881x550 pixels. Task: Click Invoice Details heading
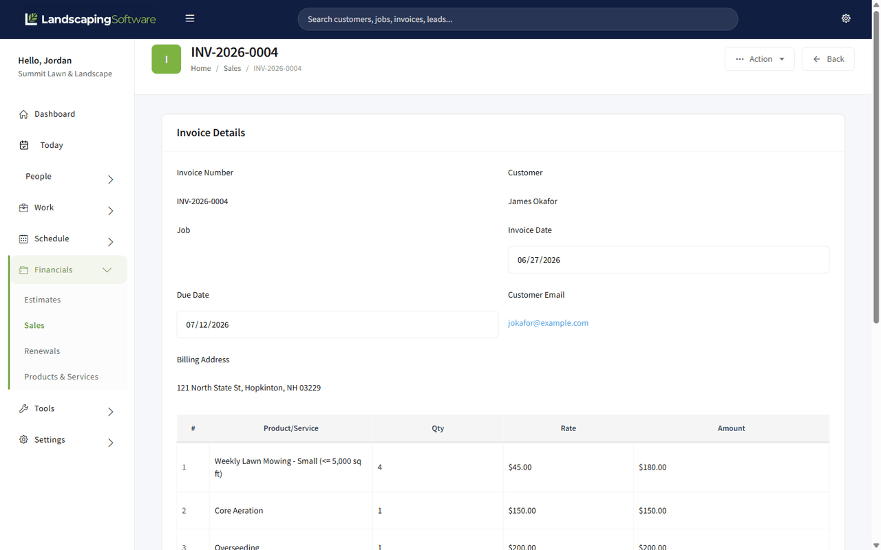tap(211, 133)
